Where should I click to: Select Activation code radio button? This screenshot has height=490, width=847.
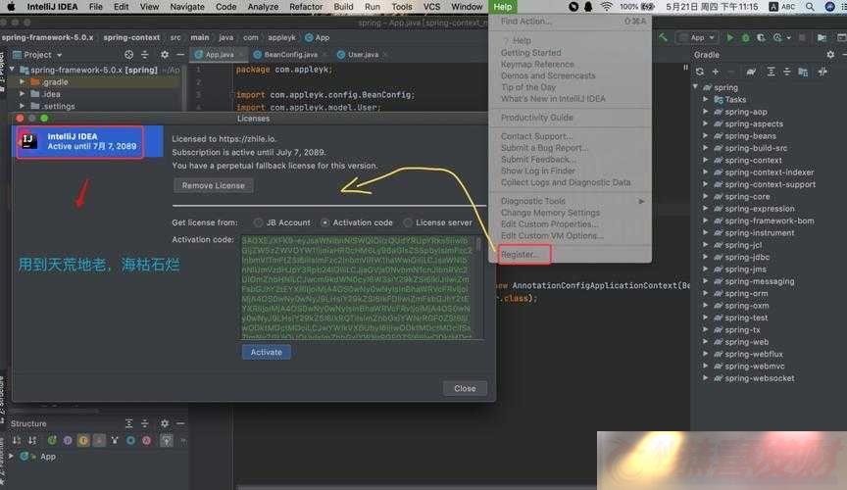coord(324,222)
